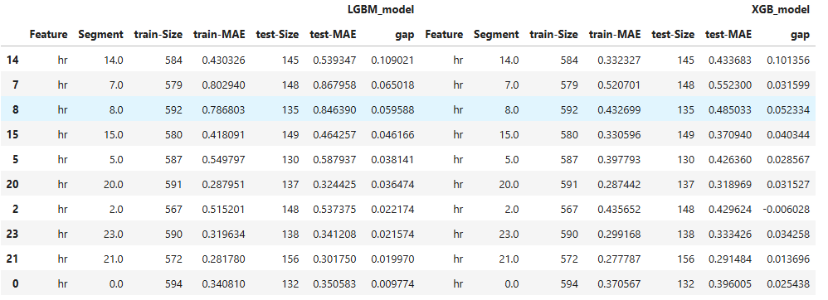Click XGB test-Size value 156
This screenshot has width=828, height=300.
pos(685,259)
